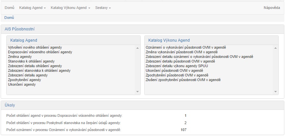Open the Katalog Agend dropdown menu
Viewport: 285px width, 136px height.
click(x=32, y=8)
